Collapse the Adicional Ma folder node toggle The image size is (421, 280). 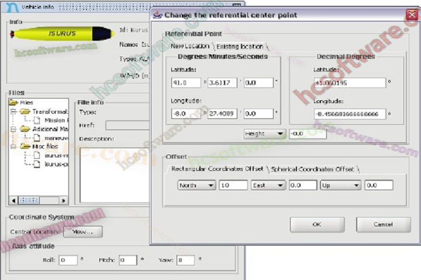point(13,129)
